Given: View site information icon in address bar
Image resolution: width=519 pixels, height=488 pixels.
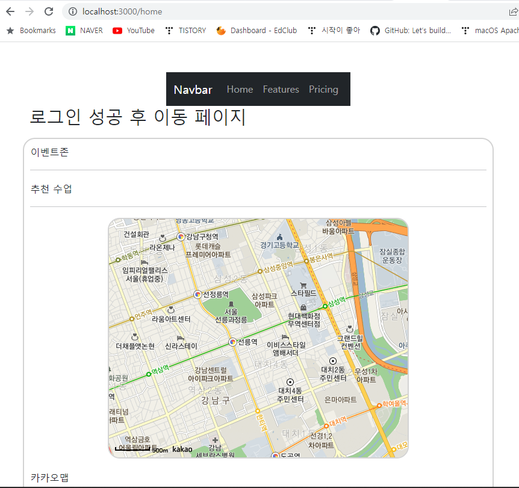Looking at the screenshot, I should (73, 11).
